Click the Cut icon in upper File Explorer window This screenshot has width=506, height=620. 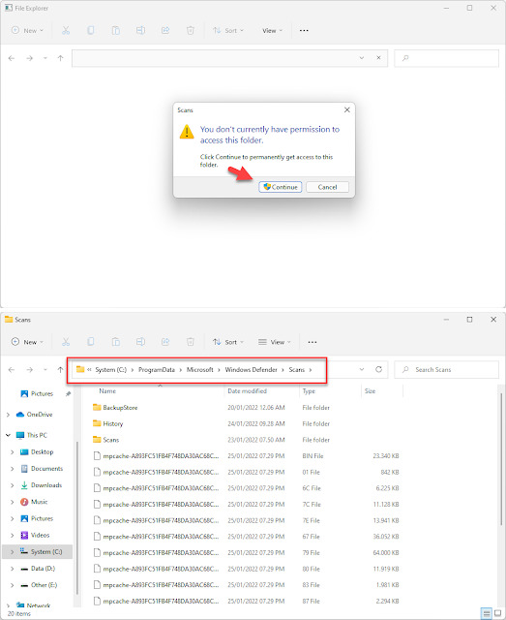coord(66,30)
